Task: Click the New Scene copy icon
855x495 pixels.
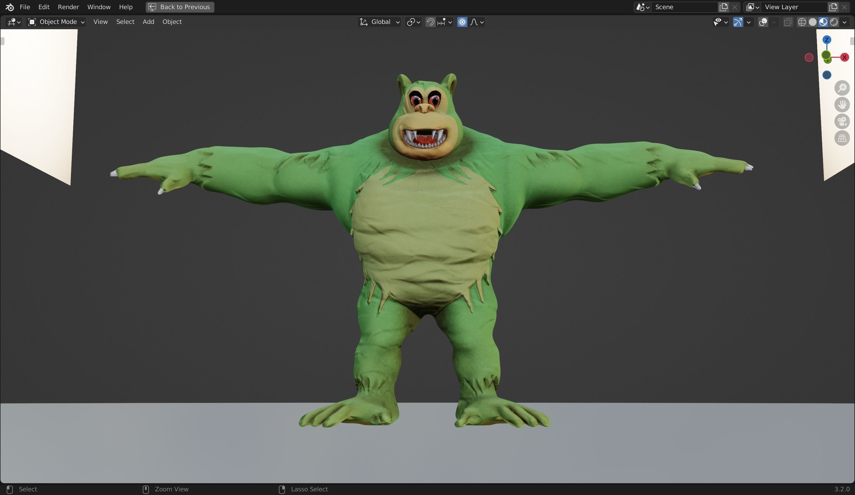Action: click(724, 7)
